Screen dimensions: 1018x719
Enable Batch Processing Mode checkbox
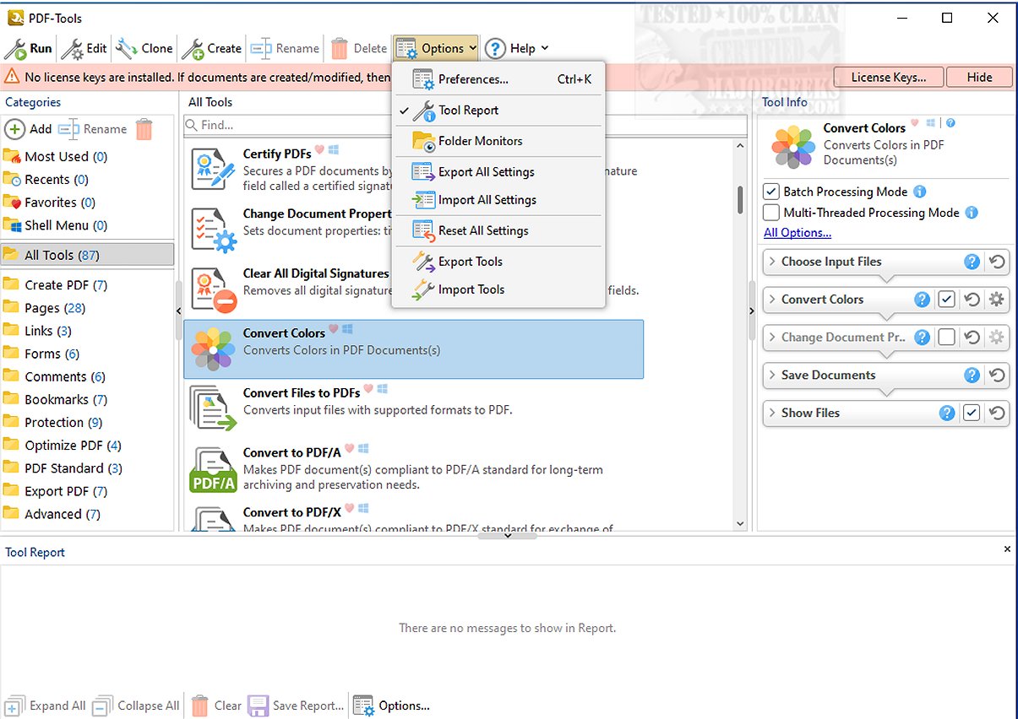[x=770, y=192]
